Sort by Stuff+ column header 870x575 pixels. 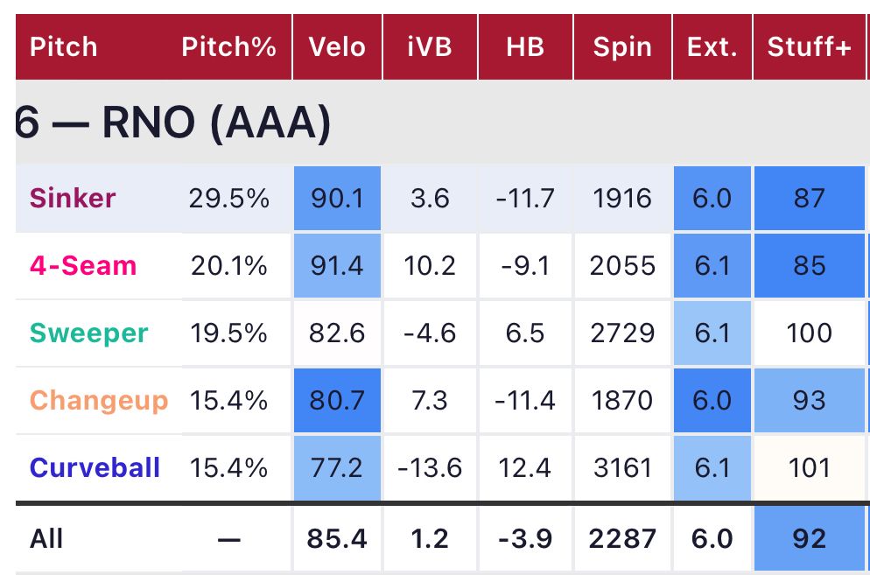tap(809, 47)
